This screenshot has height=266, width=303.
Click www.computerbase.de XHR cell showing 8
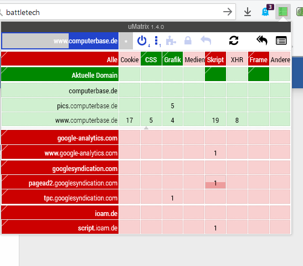click(237, 119)
